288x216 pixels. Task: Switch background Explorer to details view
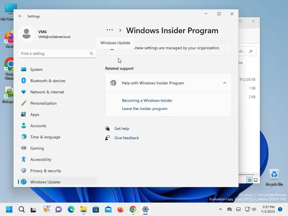[249, 180]
